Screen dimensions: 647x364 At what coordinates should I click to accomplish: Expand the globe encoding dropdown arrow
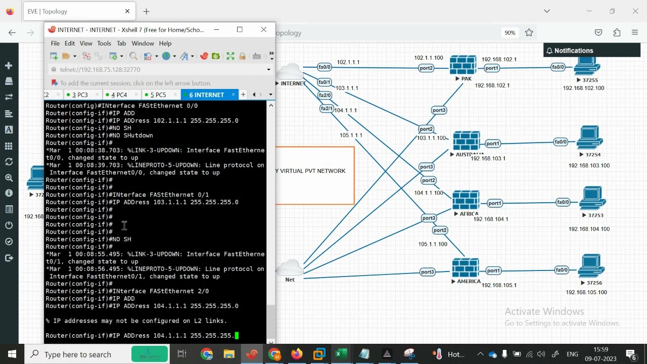click(x=174, y=56)
